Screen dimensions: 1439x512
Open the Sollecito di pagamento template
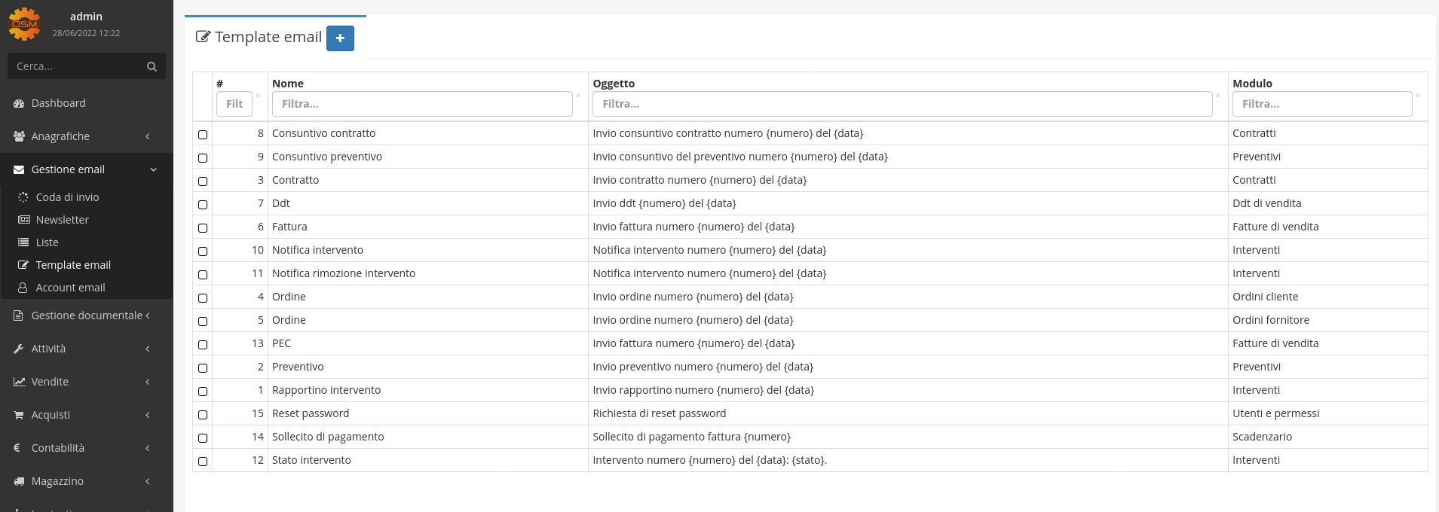pyautogui.click(x=328, y=437)
